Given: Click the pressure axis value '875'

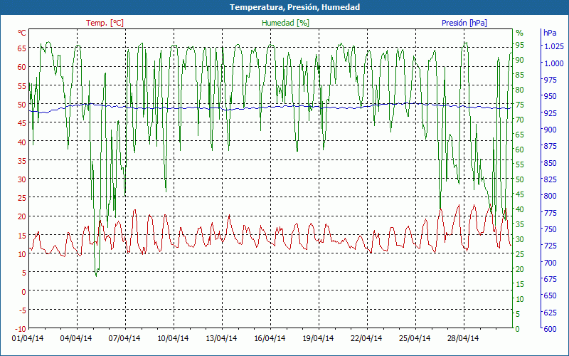Looking at the screenshot, I should click(551, 146).
